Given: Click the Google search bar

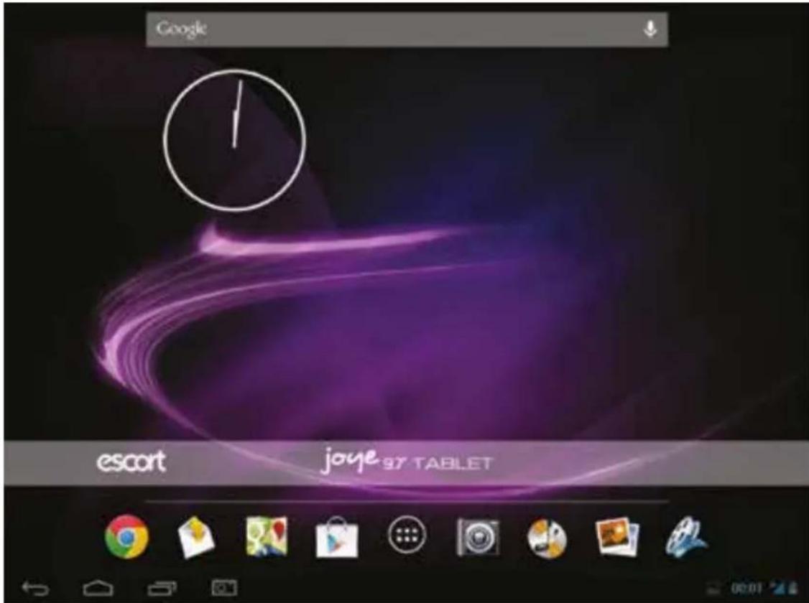Looking at the screenshot, I should pos(407,29).
